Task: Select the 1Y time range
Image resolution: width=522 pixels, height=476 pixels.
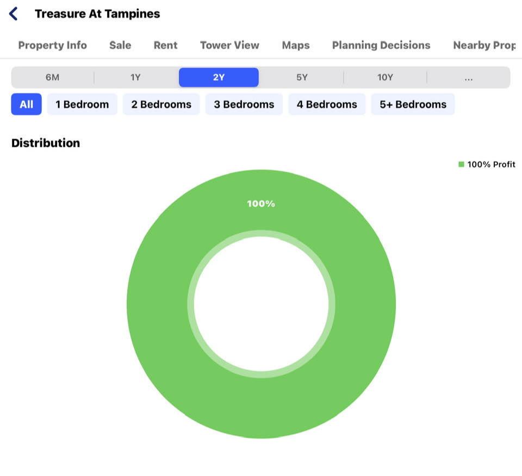Action: [x=135, y=78]
